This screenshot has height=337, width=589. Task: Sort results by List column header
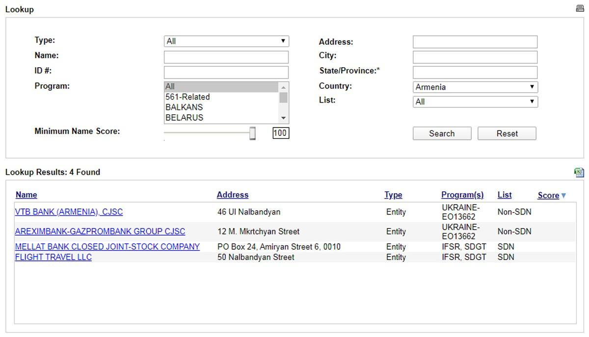pyautogui.click(x=505, y=195)
